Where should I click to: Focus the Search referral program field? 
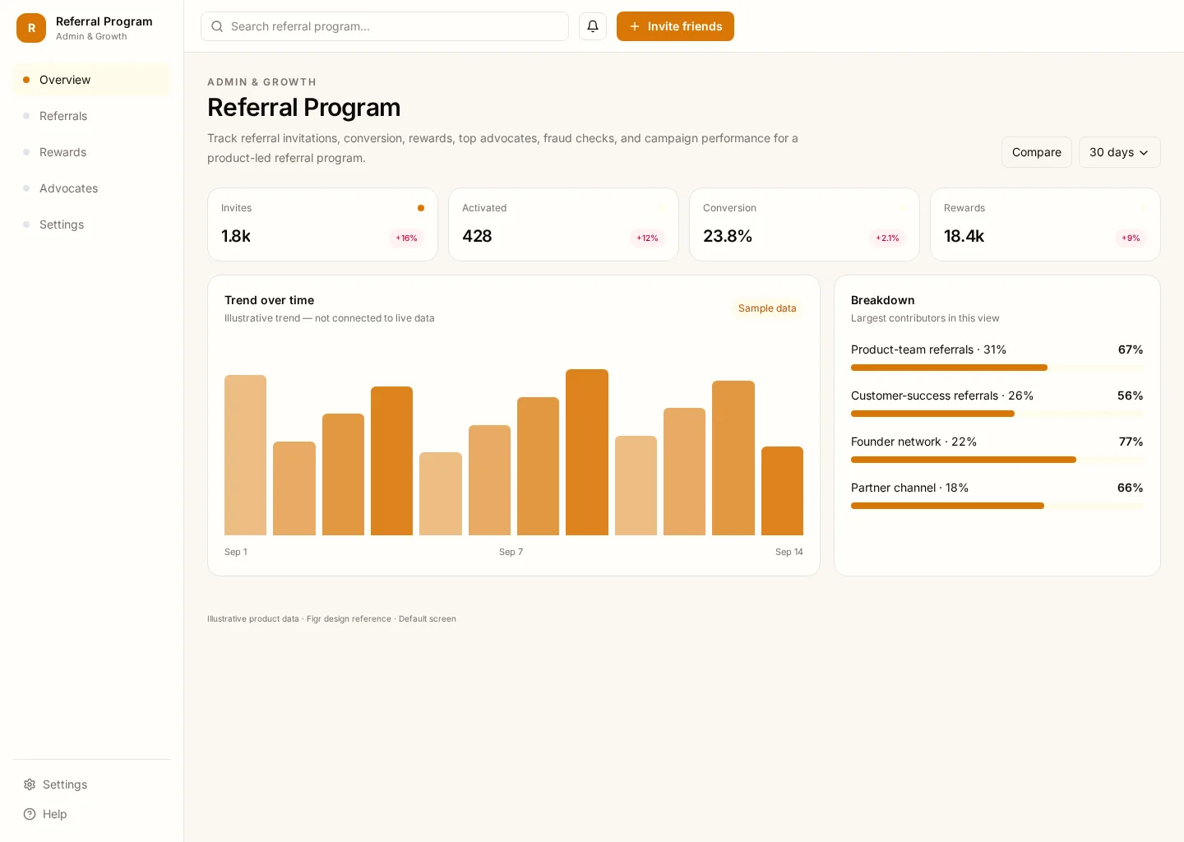tap(385, 26)
